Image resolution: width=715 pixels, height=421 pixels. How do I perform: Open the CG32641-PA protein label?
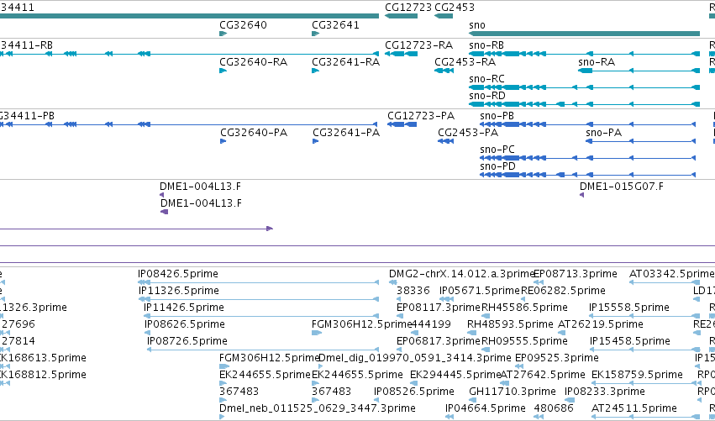coord(346,133)
